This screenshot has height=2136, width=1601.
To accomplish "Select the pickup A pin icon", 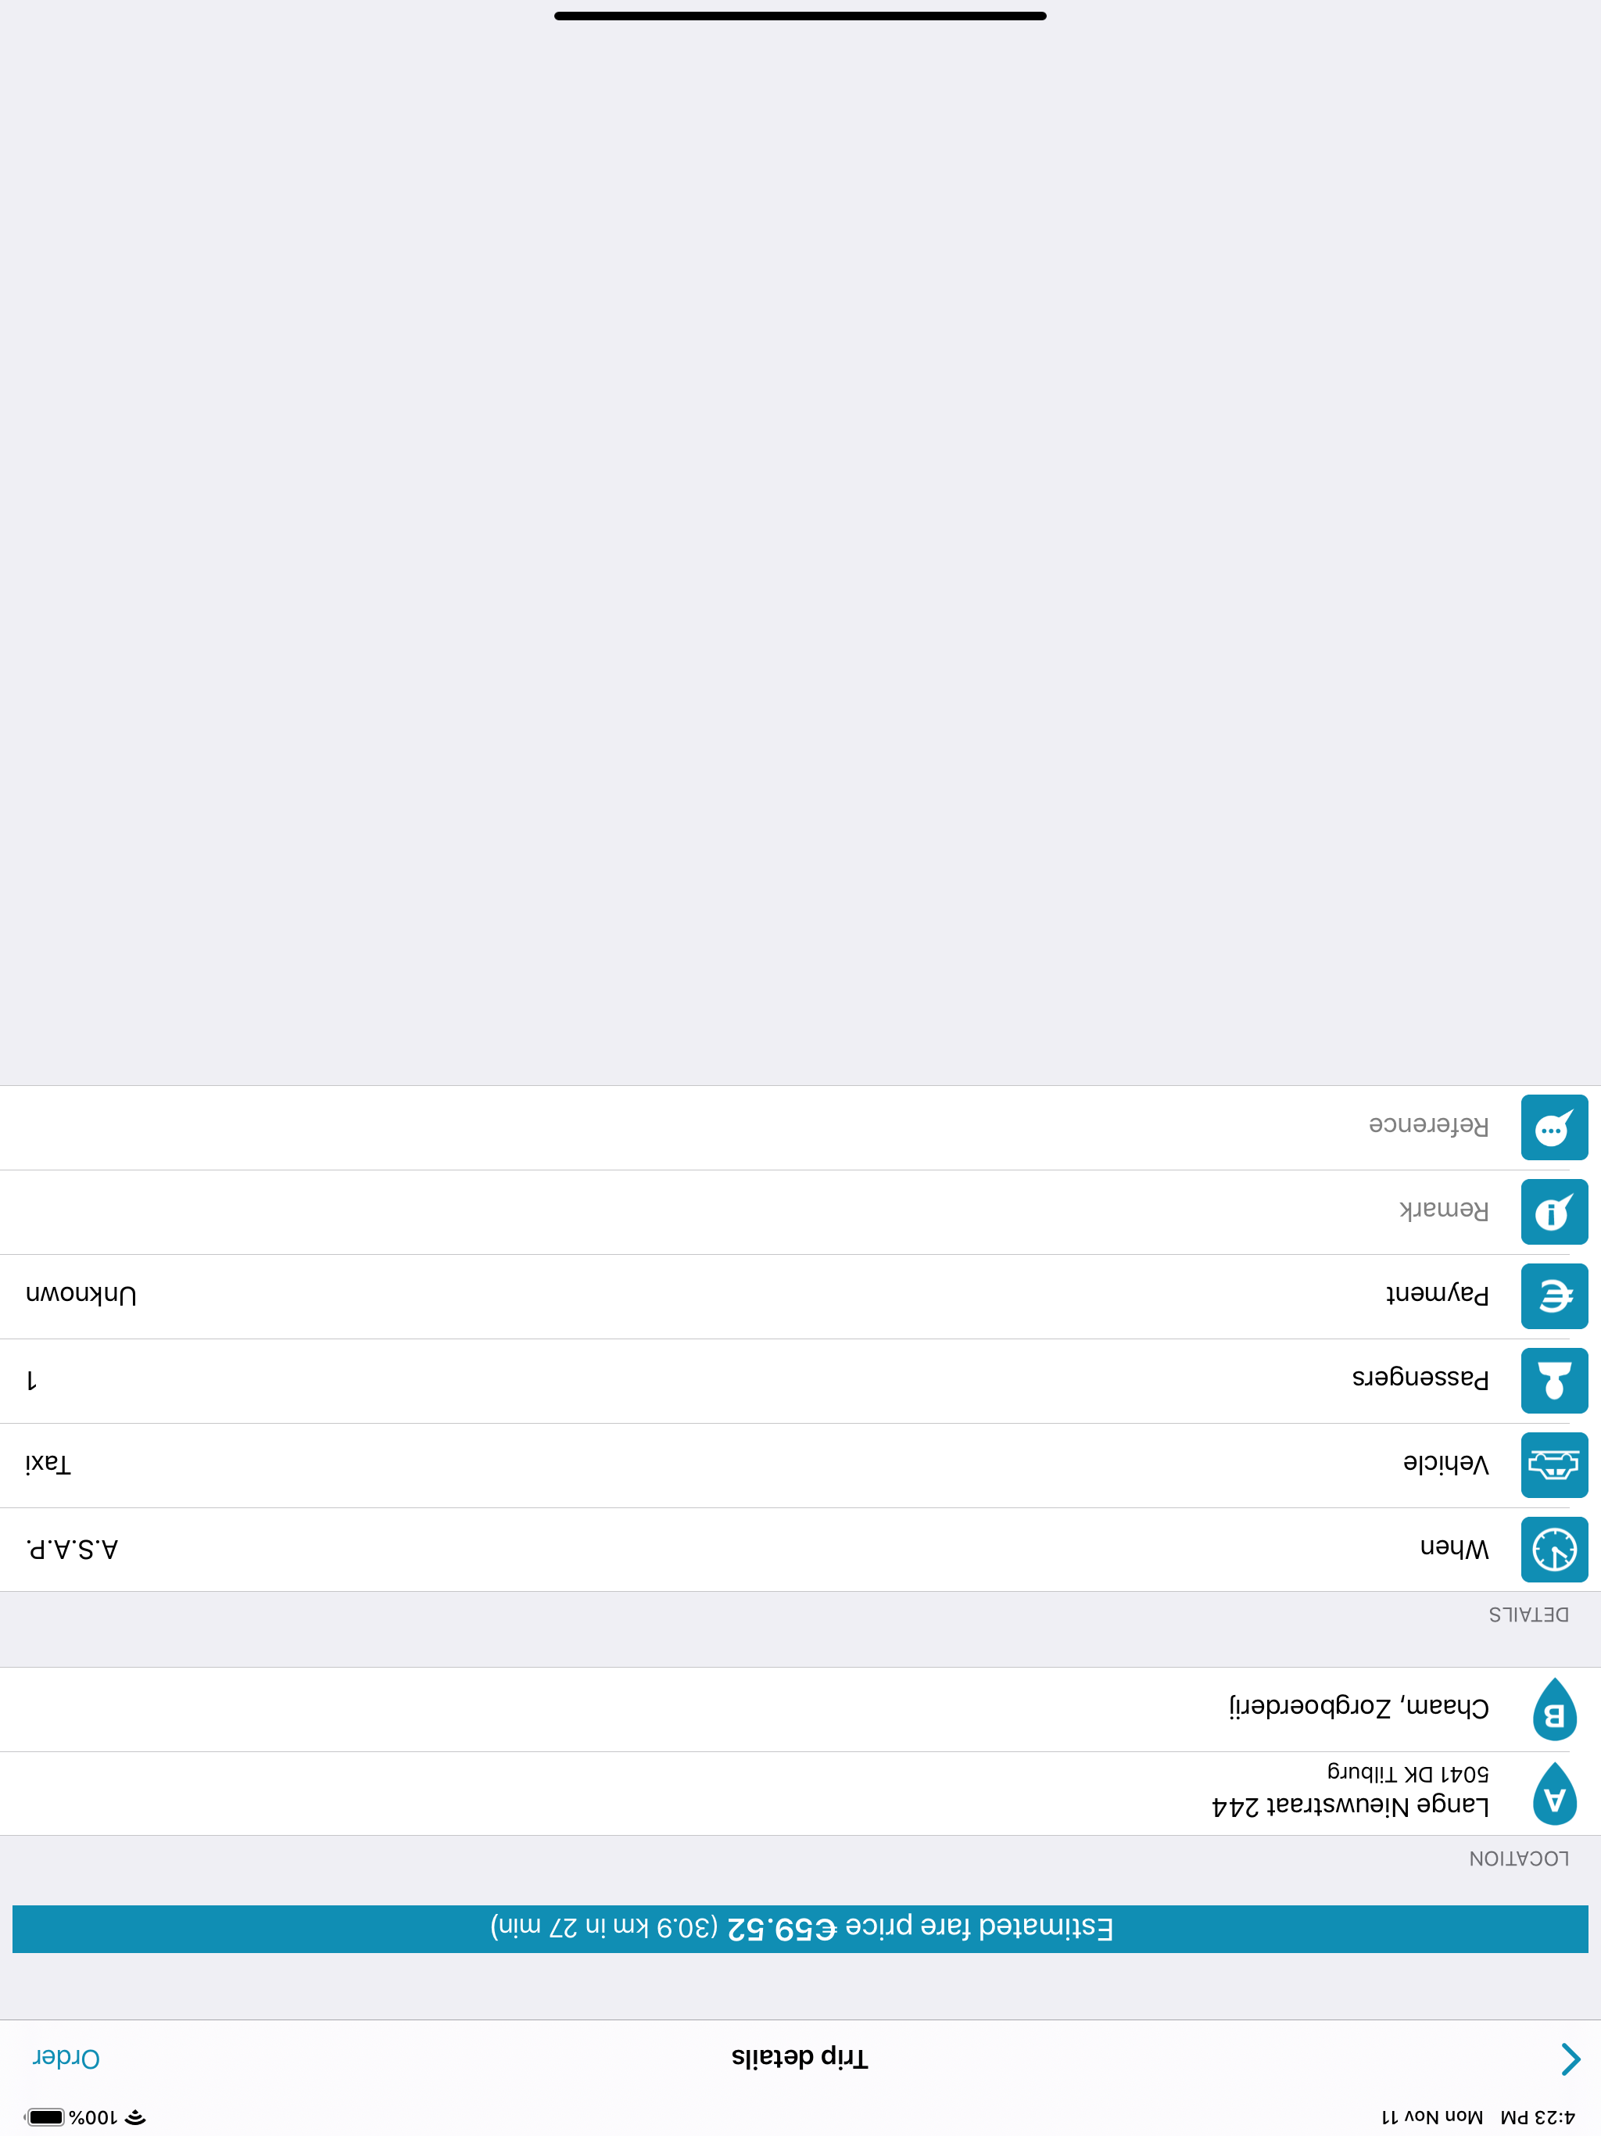I will click(x=1553, y=1794).
